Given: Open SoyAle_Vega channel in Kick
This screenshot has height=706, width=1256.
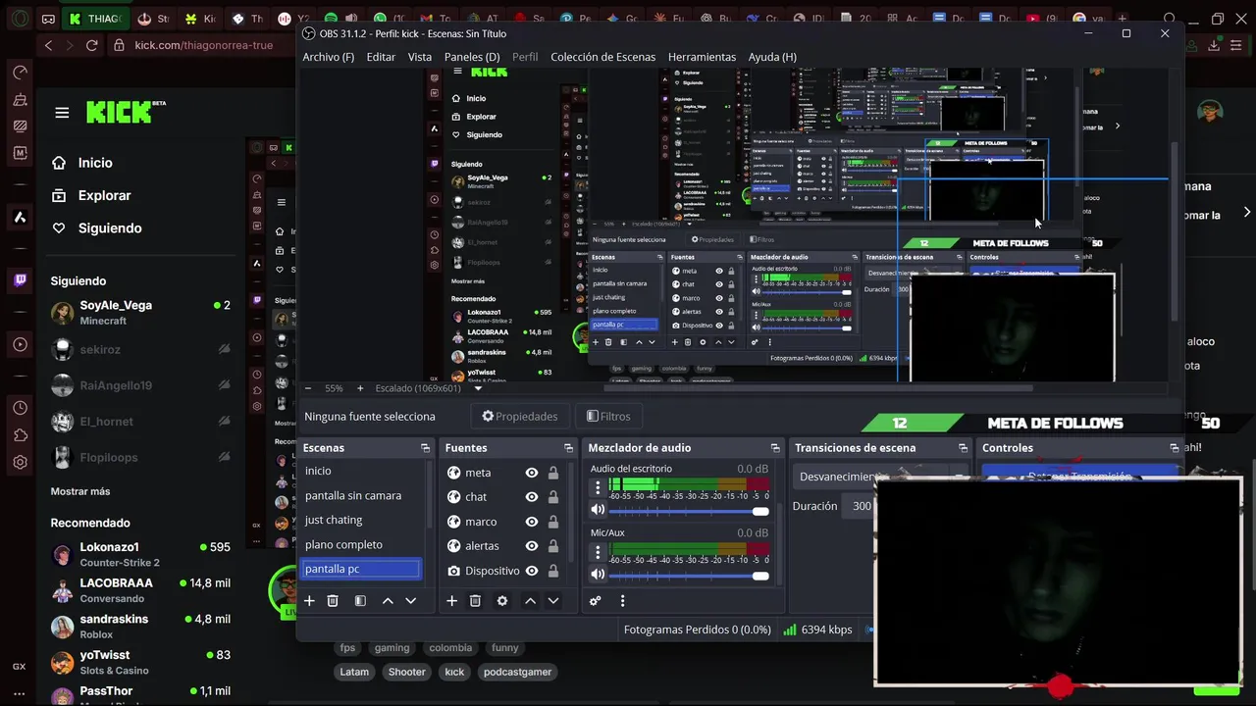Looking at the screenshot, I should (140, 312).
